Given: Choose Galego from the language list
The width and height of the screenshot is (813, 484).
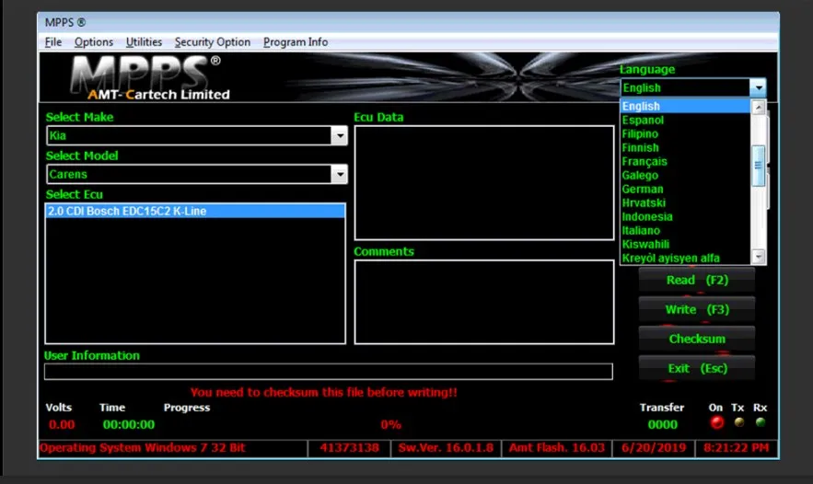Looking at the screenshot, I should [x=685, y=175].
